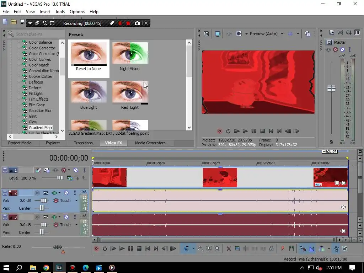
Task: Click Stop in the preview transport bar
Action: point(262,131)
